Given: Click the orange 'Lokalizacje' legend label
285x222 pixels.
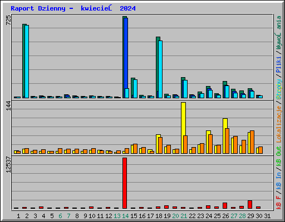Looking at the screenshot, I should [x=279, y=124].
